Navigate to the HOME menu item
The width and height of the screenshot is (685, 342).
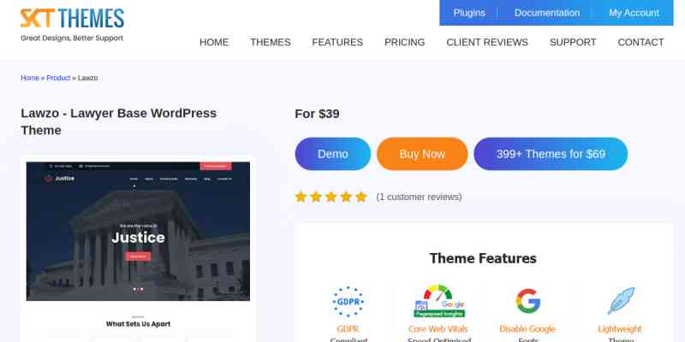214,42
